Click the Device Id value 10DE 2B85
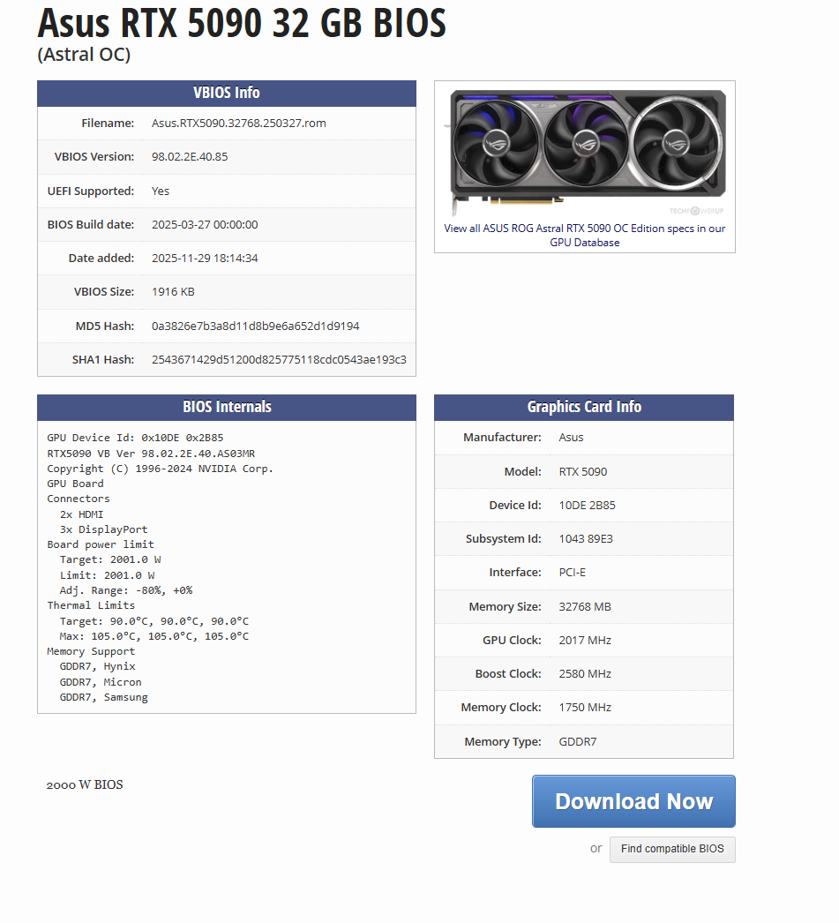Image resolution: width=839 pixels, height=923 pixels. (588, 505)
